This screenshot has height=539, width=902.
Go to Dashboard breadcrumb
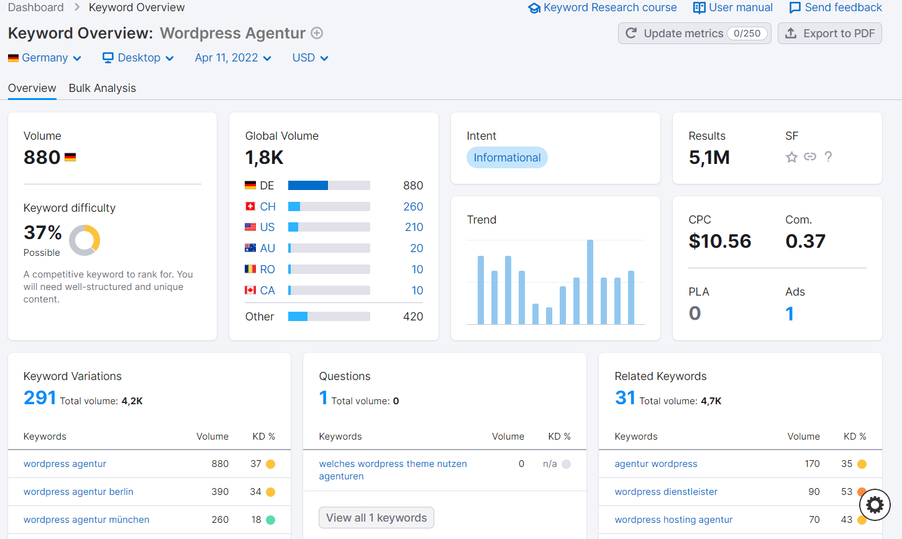pyautogui.click(x=36, y=7)
